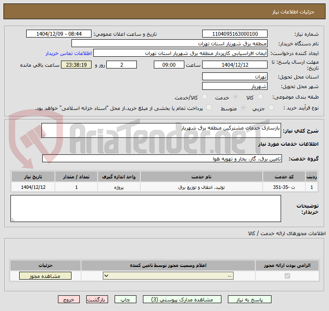Click service code cell ت -35-351

pos(284,187)
